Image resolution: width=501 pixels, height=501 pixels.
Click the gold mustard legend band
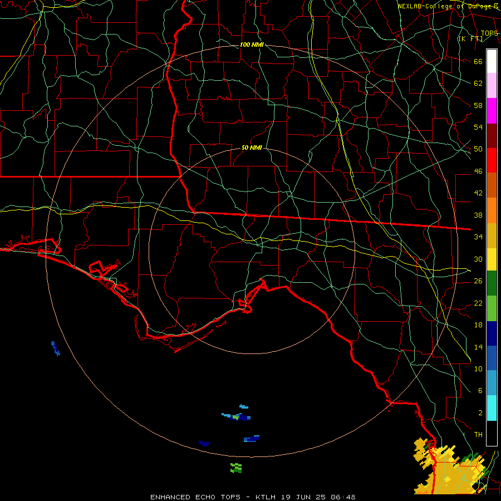pos(492,235)
